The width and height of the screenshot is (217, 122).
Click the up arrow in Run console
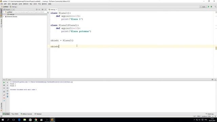[x=7, y=82]
